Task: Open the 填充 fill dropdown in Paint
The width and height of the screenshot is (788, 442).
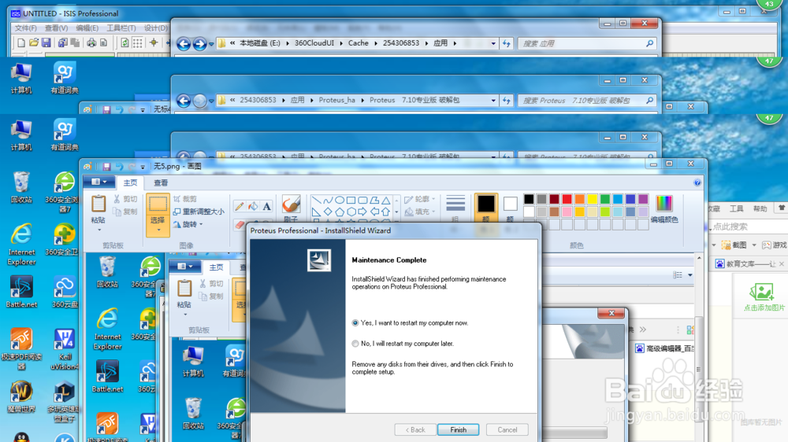Action: pyautogui.click(x=433, y=212)
